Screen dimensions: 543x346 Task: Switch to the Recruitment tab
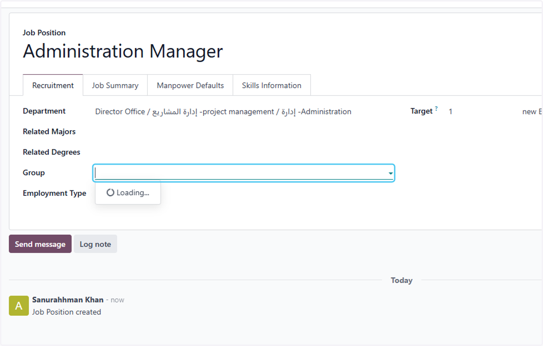(53, 85)
